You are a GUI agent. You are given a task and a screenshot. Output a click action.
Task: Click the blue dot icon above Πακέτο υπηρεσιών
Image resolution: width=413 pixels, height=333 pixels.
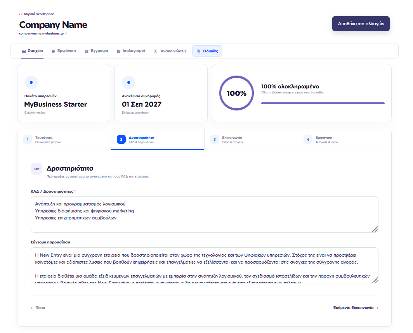pyautogui.click(x=31, y=82)
